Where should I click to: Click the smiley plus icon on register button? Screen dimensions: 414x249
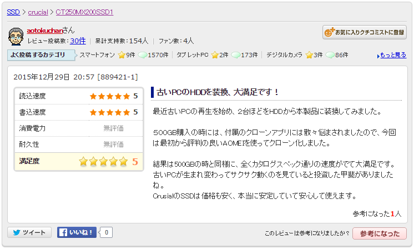coord(329,32)
